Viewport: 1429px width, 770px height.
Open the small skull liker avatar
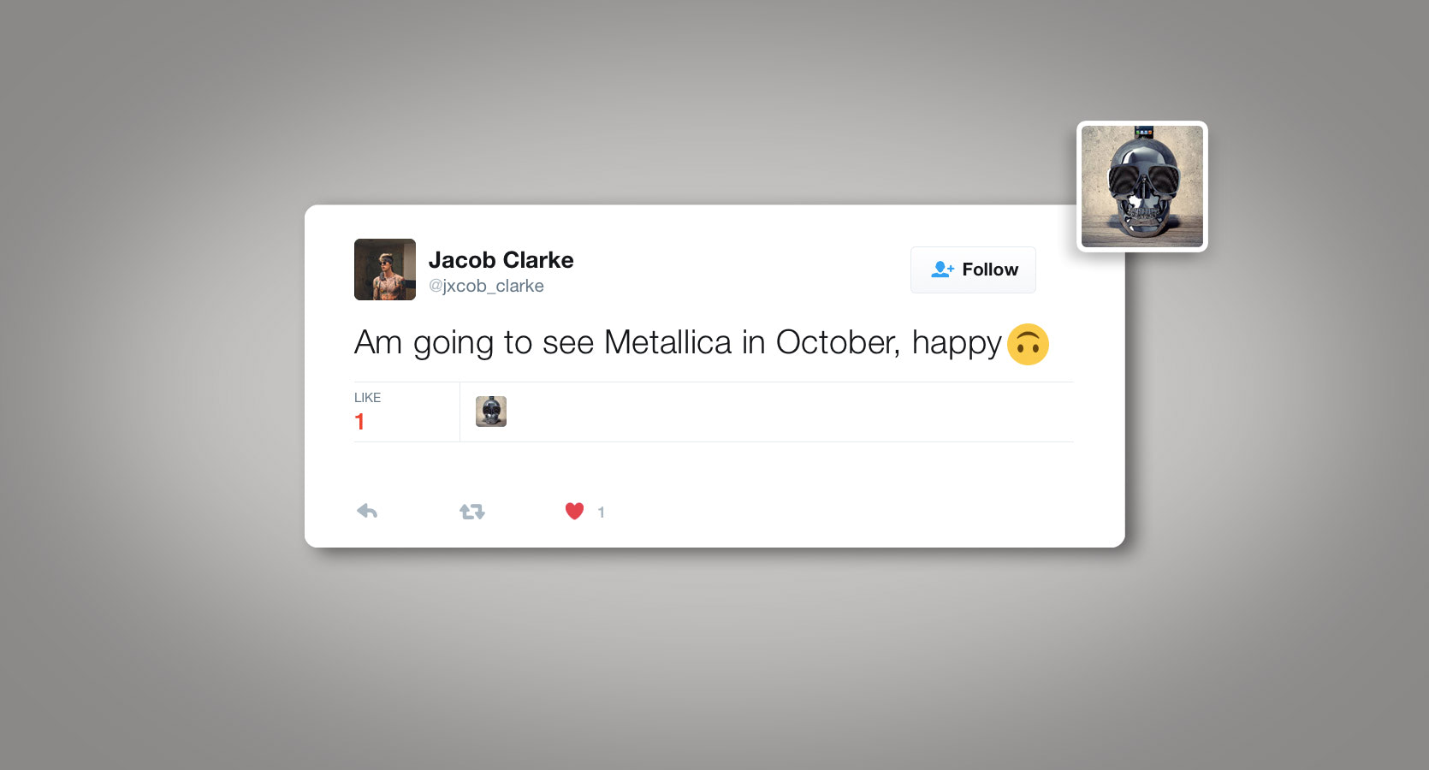491,412
